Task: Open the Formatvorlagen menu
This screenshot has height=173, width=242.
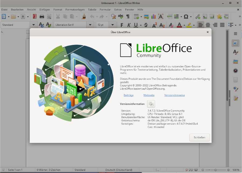Action: 75,10
